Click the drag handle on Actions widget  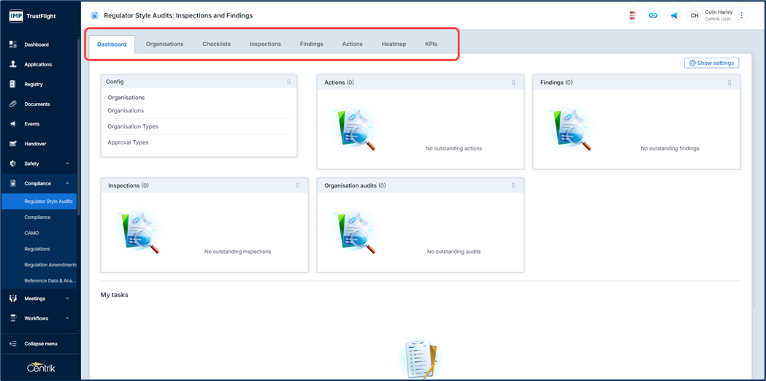click(513, 82)
